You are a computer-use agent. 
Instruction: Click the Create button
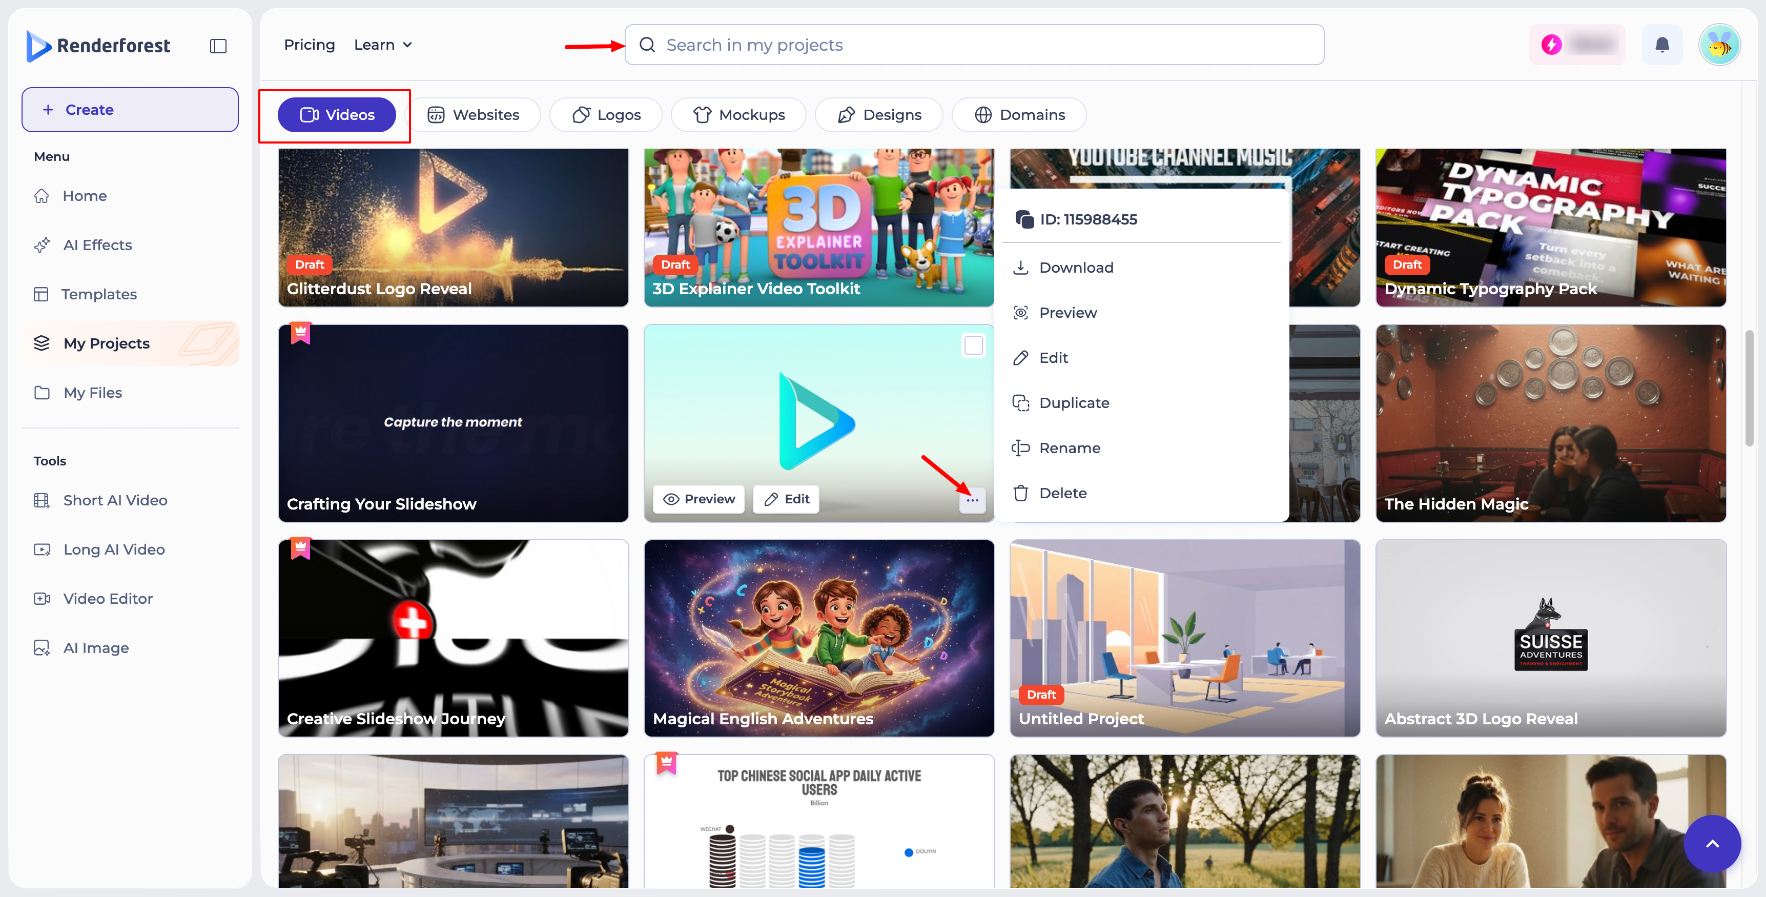click(130, 110)
